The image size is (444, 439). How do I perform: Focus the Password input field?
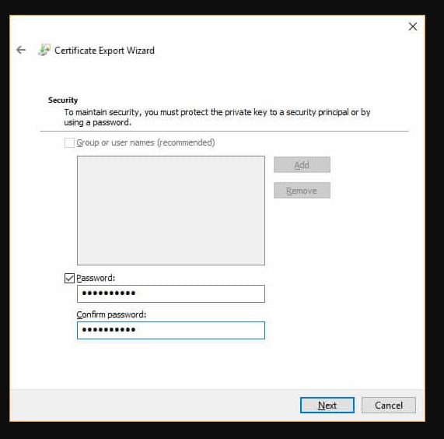tap(171, 293)
